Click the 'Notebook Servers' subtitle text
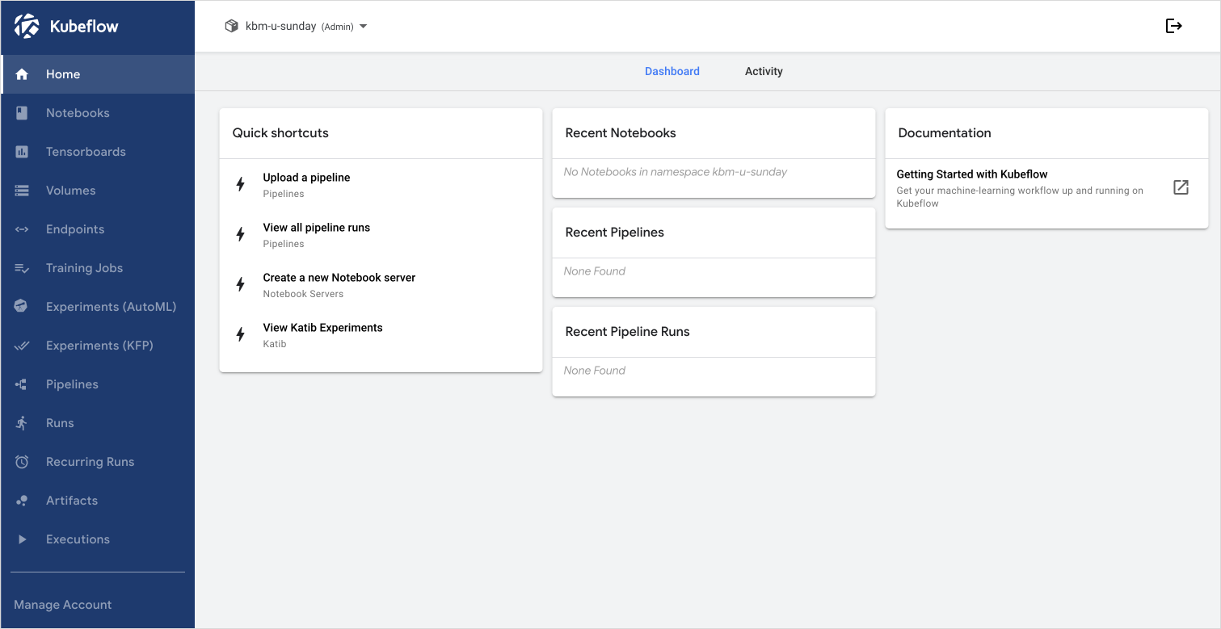Viewport: 1221px width, 629px height. [303, 294]
